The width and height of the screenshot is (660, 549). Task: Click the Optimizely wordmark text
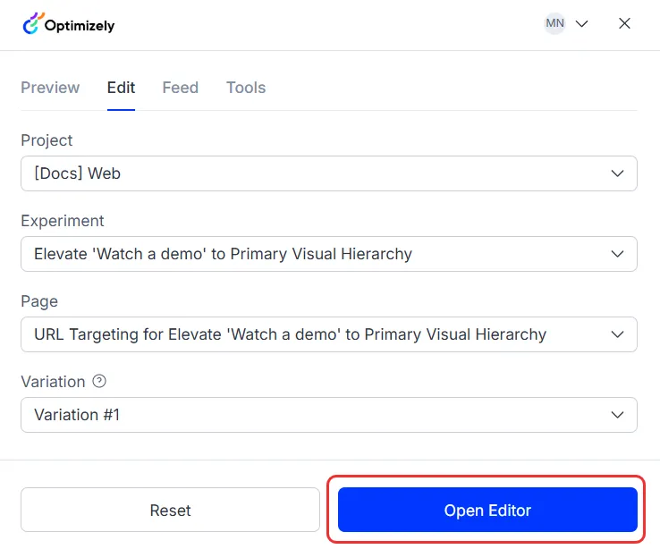(80, 26)
